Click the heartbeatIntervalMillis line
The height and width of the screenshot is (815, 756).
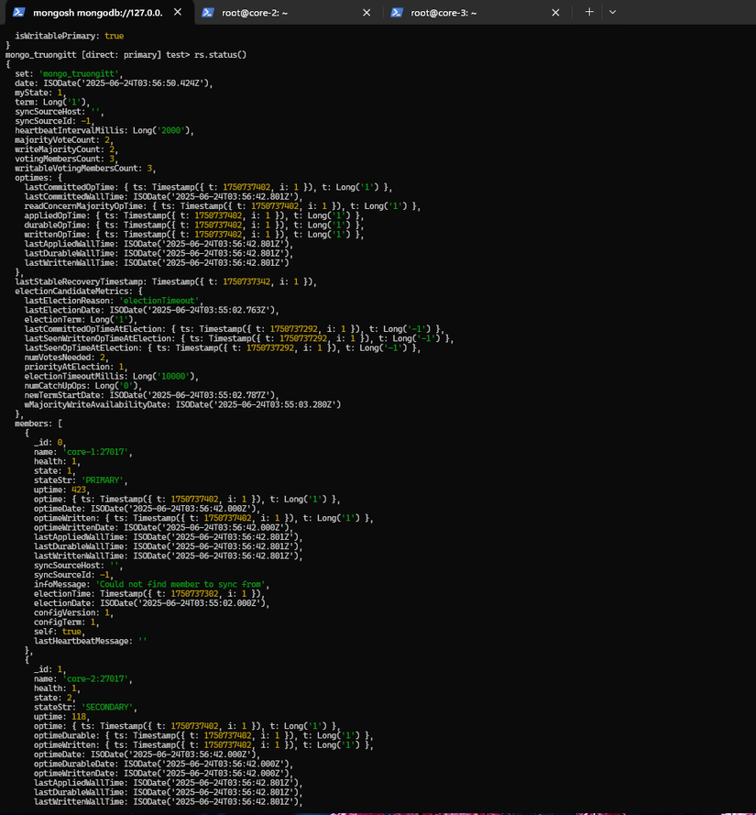click(104, 130)
